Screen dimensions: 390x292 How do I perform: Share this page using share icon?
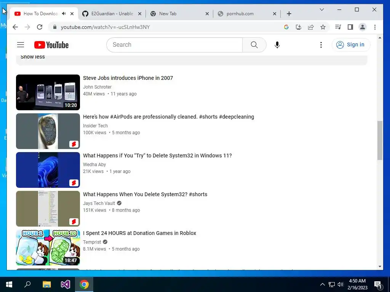tap(311, 27)
